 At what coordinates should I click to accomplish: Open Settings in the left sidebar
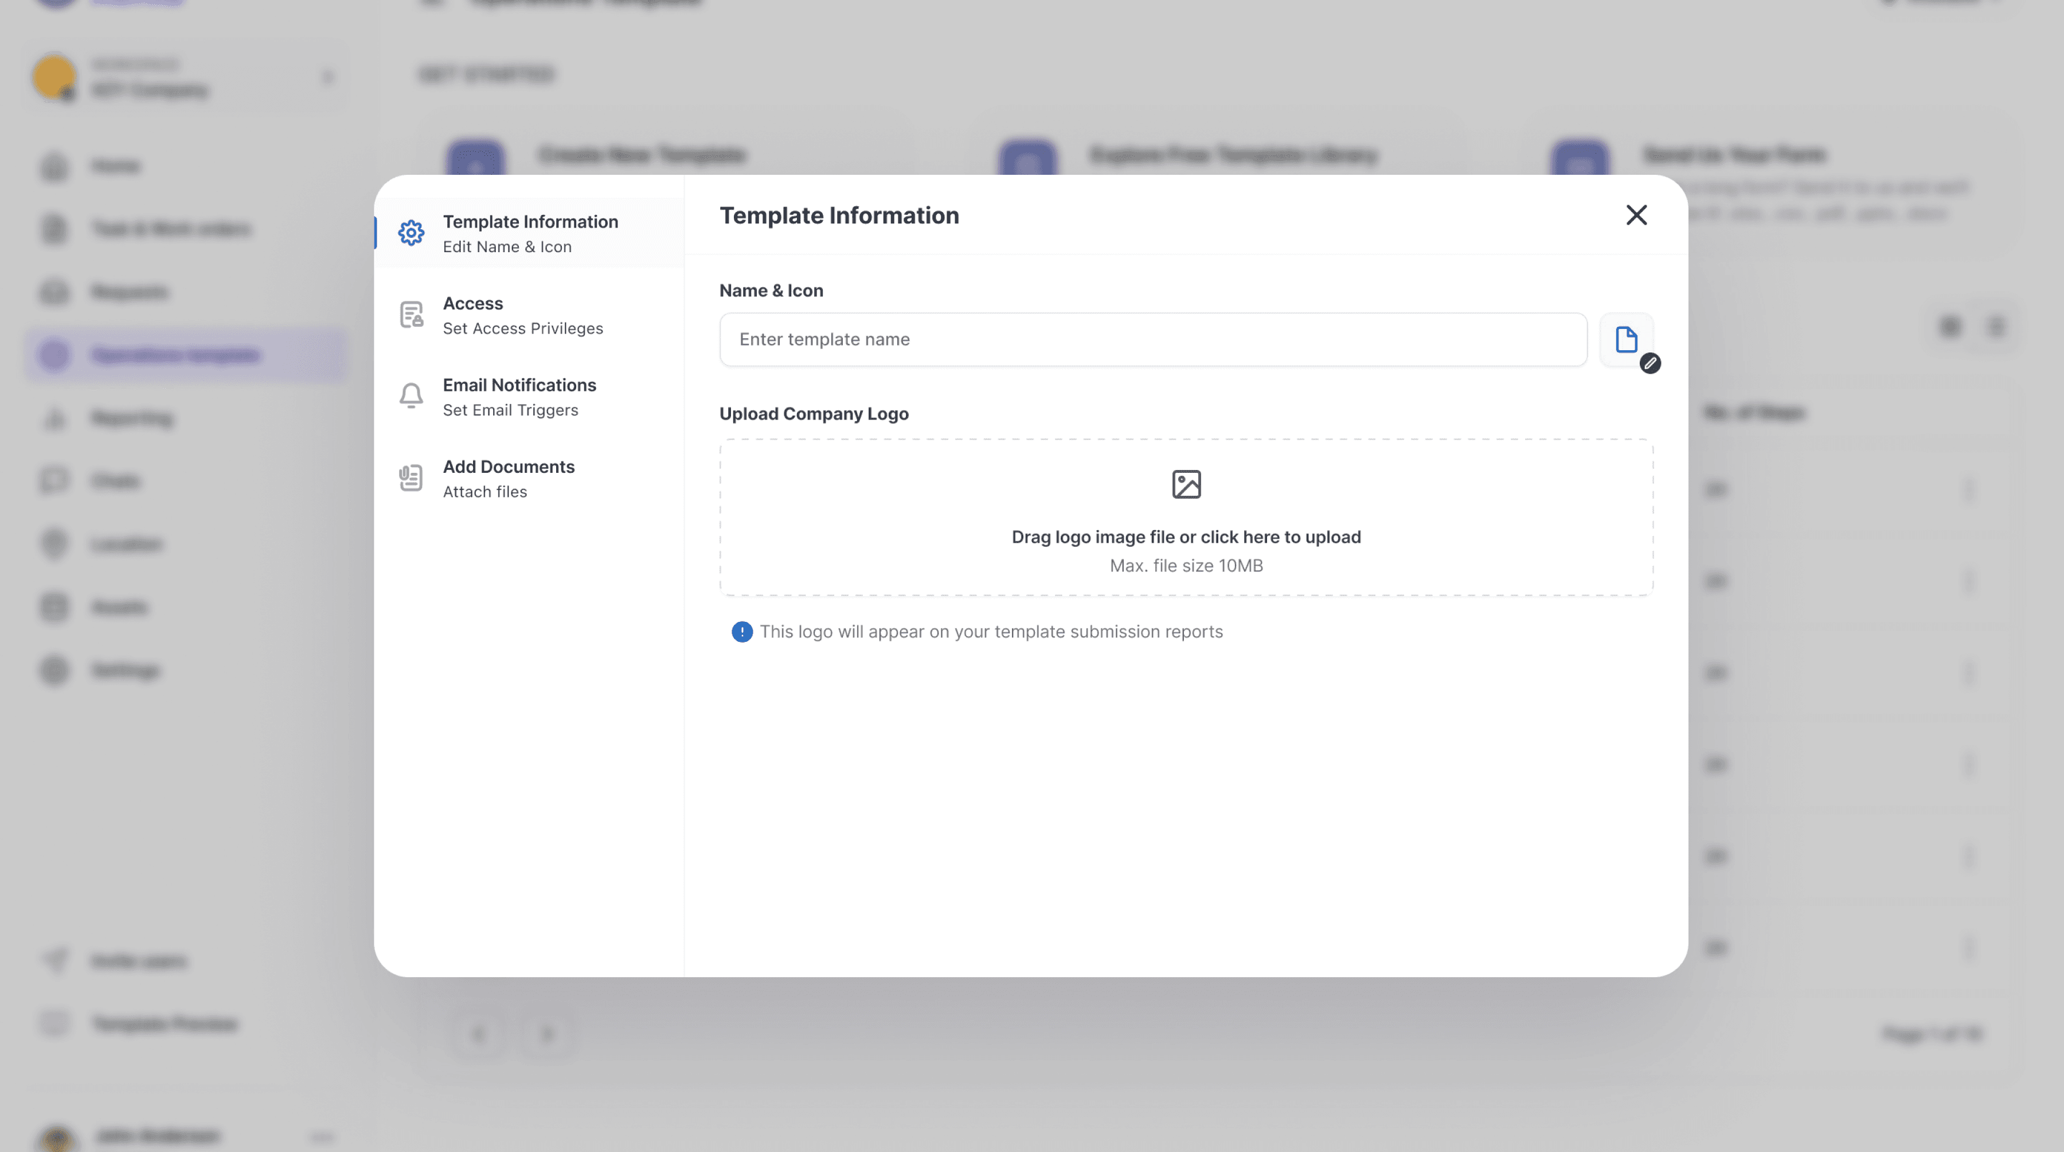tap(125, 671)
